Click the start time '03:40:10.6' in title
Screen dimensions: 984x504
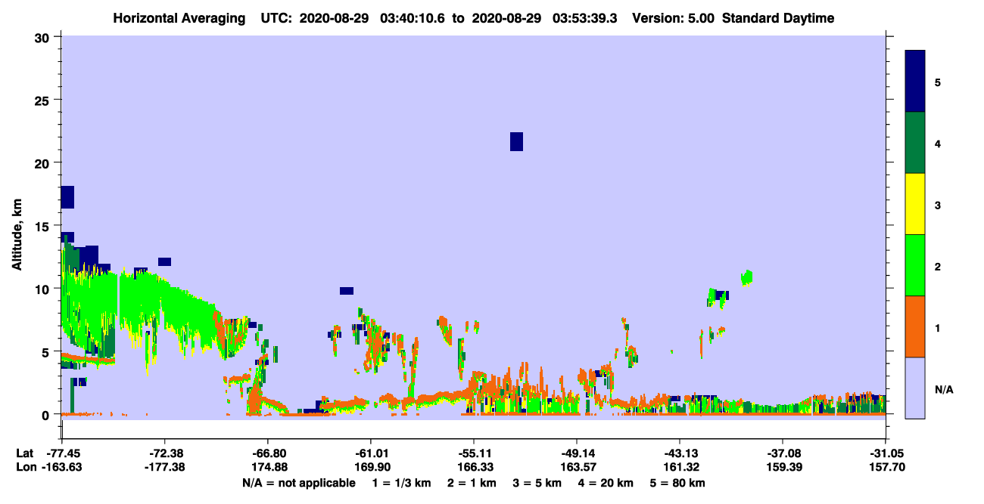(x=412, y=18)
